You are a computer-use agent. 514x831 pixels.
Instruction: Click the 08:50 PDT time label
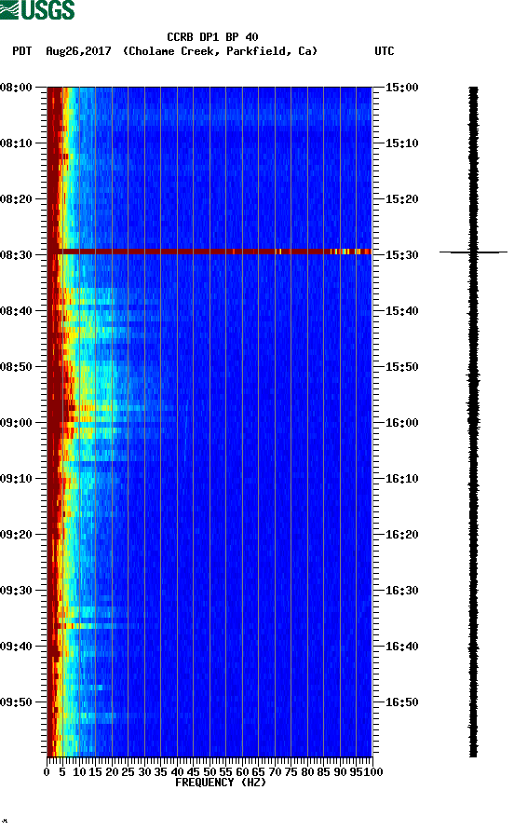tap(16, 367)
